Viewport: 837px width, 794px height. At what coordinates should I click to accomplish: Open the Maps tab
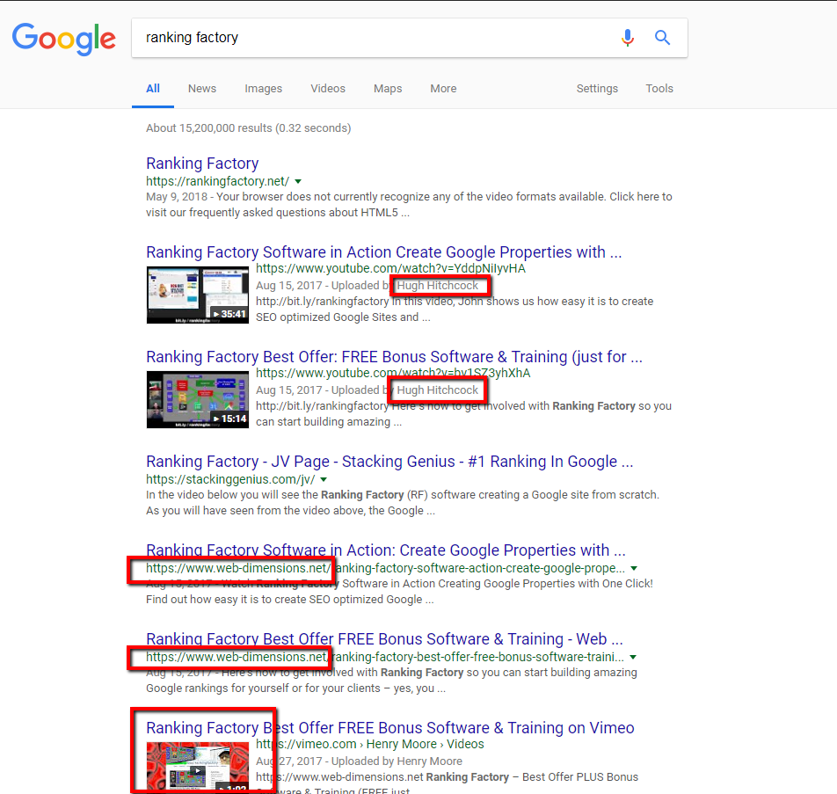click(x=388, y=89)
